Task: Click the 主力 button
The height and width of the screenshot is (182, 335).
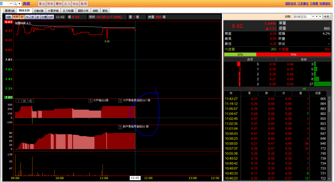Action: tap(67, 4)
